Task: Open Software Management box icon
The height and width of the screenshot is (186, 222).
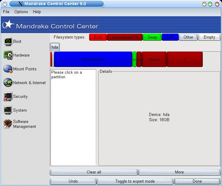Action: tap(8, 124)
